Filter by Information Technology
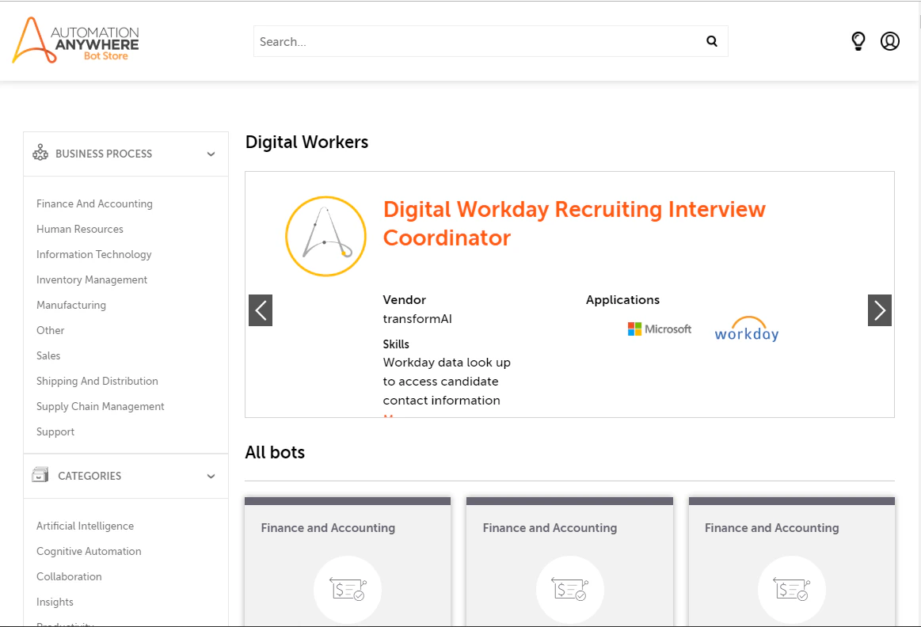The height and width of the screenshot is (627, 921). point(94,254)
